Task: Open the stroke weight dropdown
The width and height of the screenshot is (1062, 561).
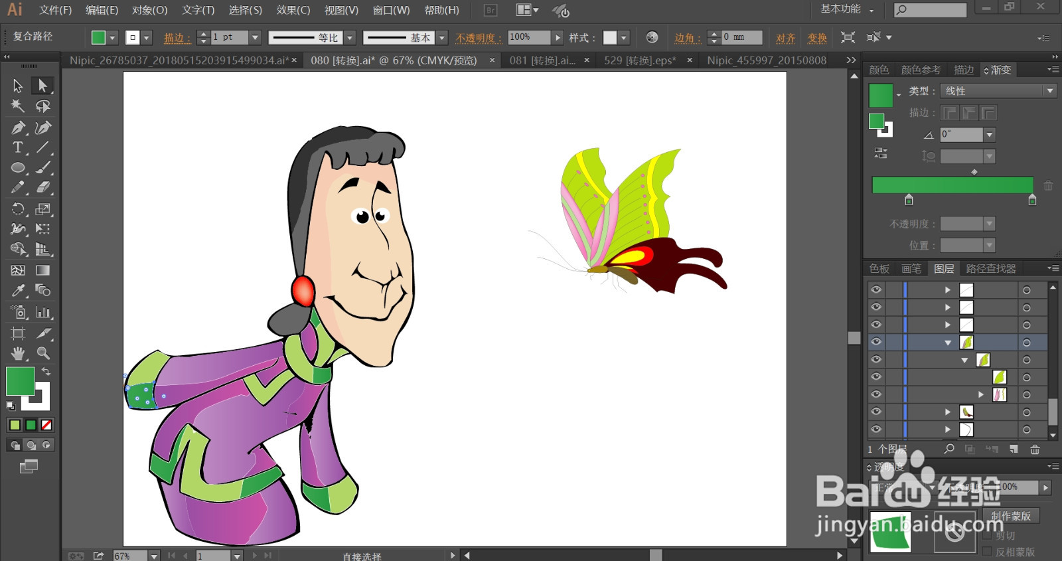Action: click(255, 38)
